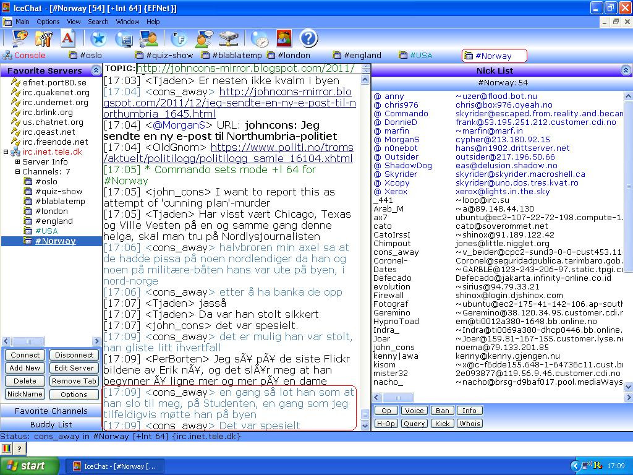The image size is (633, 475).
Task: Click the Query button under nick list
Action: [414, 424]
